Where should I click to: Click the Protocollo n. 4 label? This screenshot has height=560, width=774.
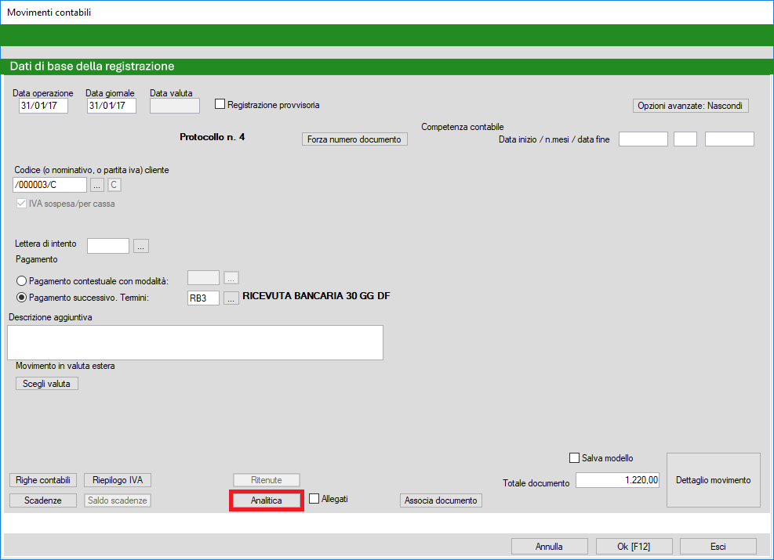[x=213, y=137]
